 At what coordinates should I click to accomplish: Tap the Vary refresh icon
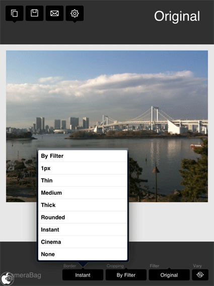point(200,275)
